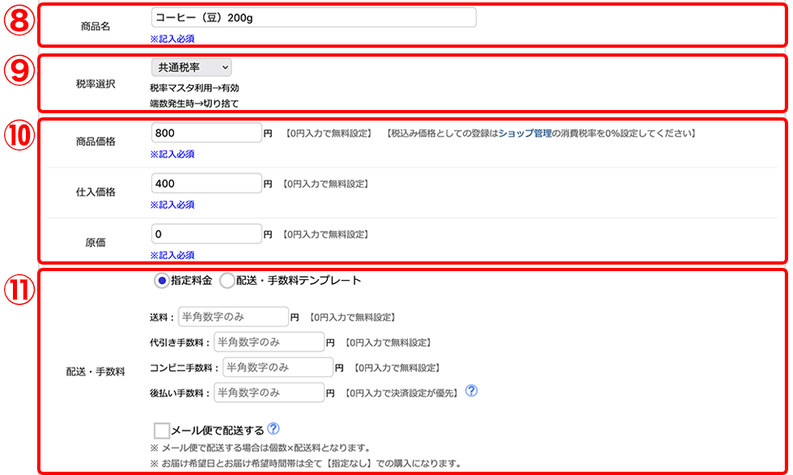Open the 共通税率 tax rate dropdown
The height and width of the screenshot is (475, 793).
tap(191, 67)
